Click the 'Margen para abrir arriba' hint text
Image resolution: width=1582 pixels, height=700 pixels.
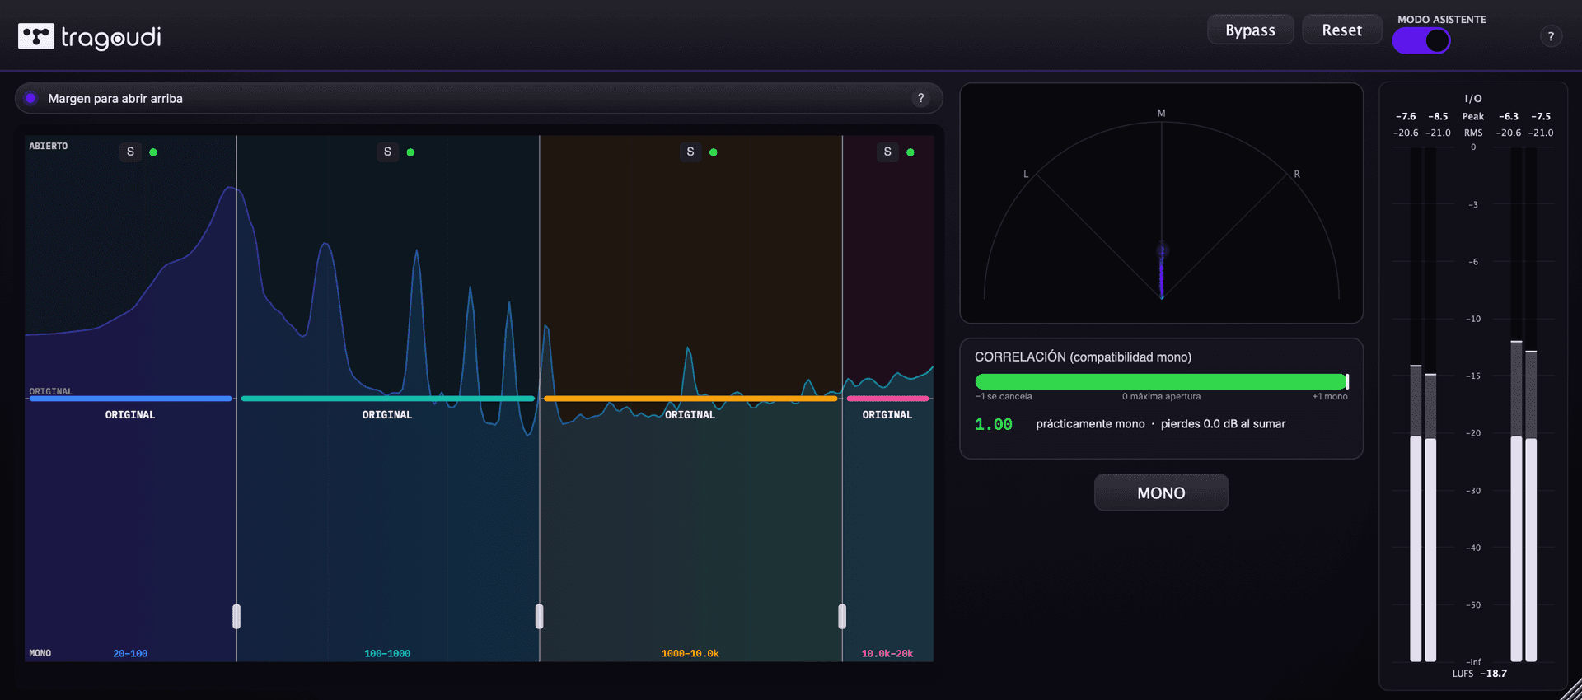coord(115,98)
